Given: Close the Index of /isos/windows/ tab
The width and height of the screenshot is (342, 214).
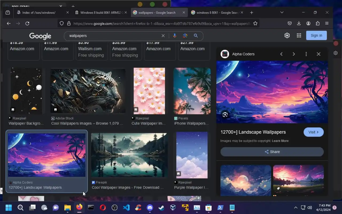Looking at the screenshot, I should (67, 13).
